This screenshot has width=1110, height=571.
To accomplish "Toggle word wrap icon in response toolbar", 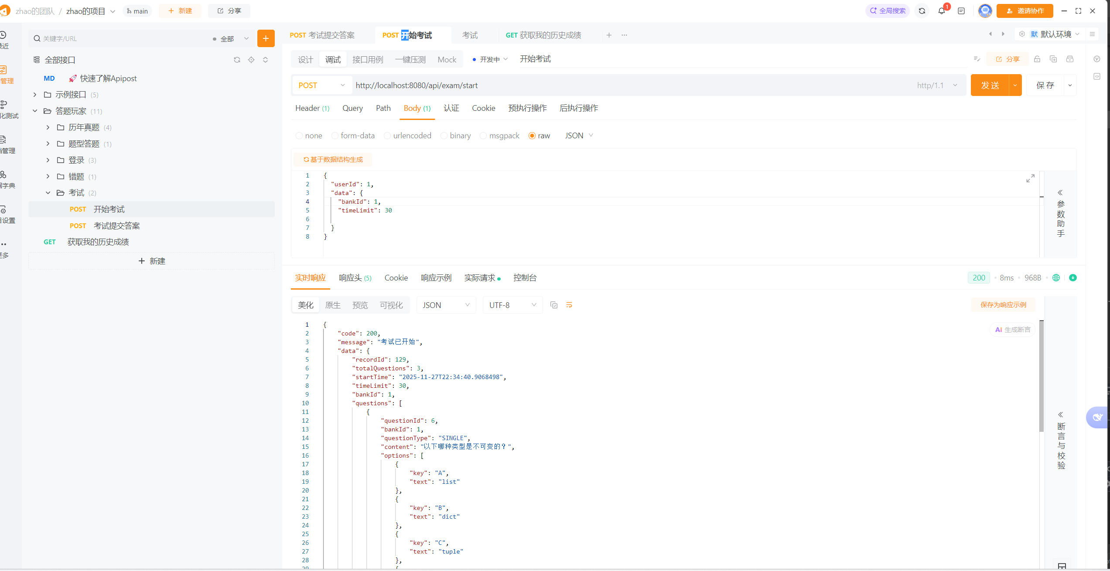I will [x=569, y=305].
